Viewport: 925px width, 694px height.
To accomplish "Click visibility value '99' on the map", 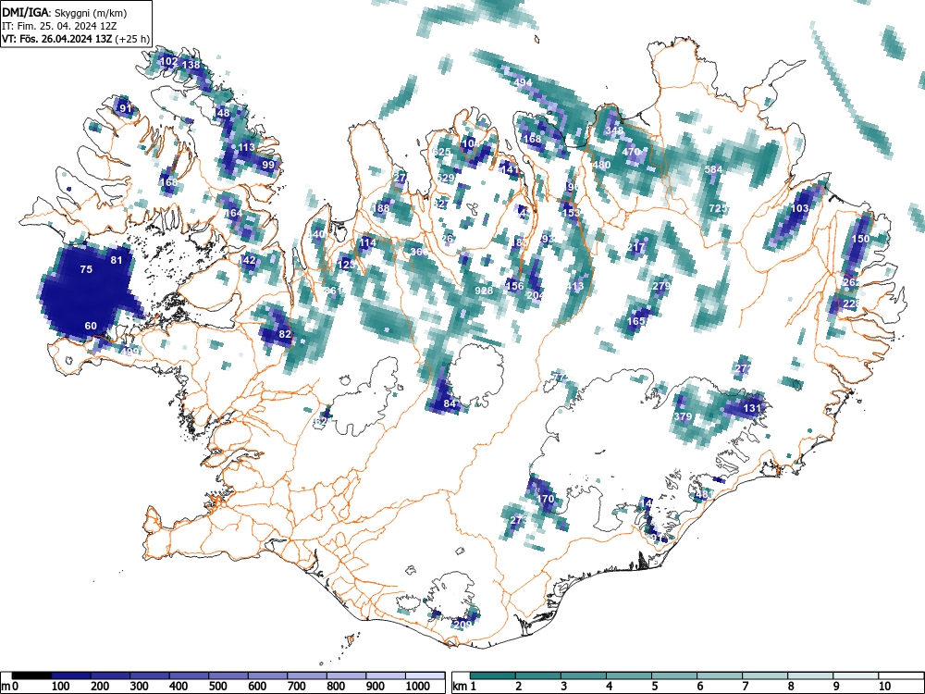I will click(x=268, y=165).
